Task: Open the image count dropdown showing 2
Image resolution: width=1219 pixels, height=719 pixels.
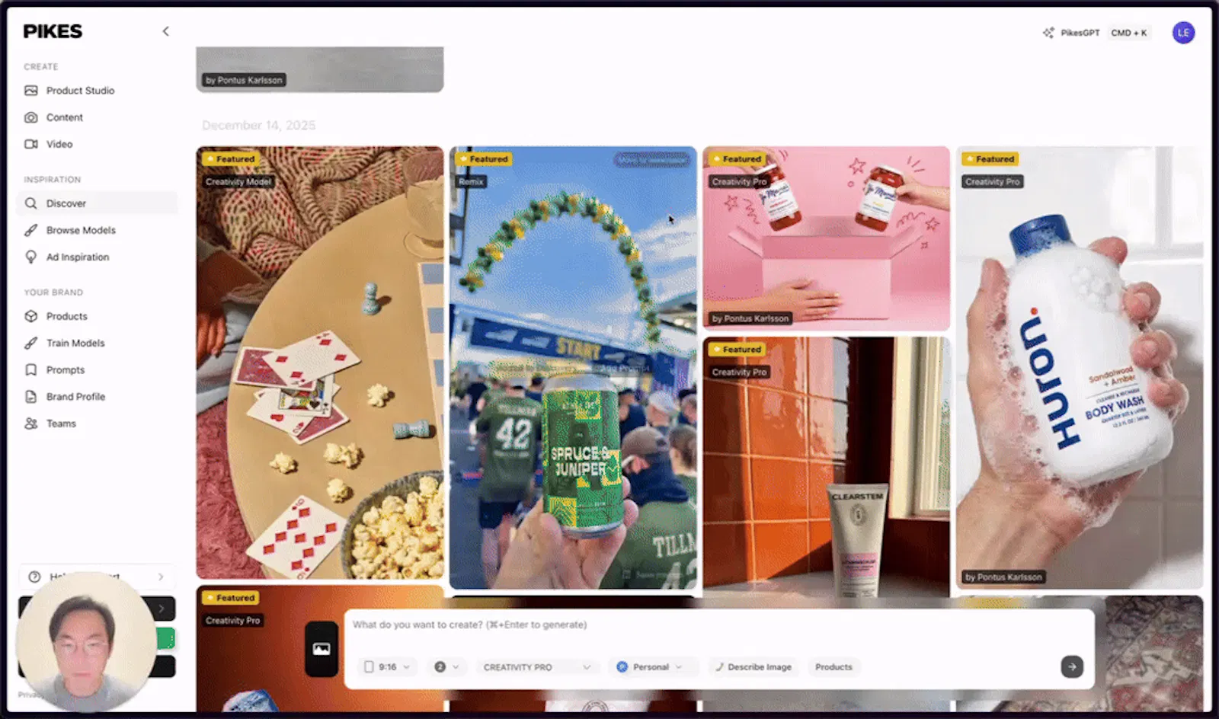Action: (x=446, y=666)
